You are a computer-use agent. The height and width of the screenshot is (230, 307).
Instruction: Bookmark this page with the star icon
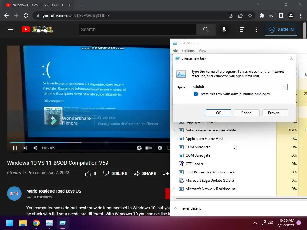point(250,16)
